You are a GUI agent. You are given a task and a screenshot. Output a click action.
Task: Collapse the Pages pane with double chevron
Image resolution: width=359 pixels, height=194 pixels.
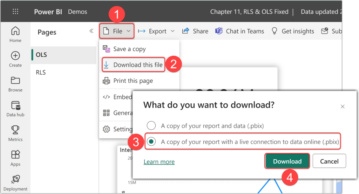coord(92,31)
